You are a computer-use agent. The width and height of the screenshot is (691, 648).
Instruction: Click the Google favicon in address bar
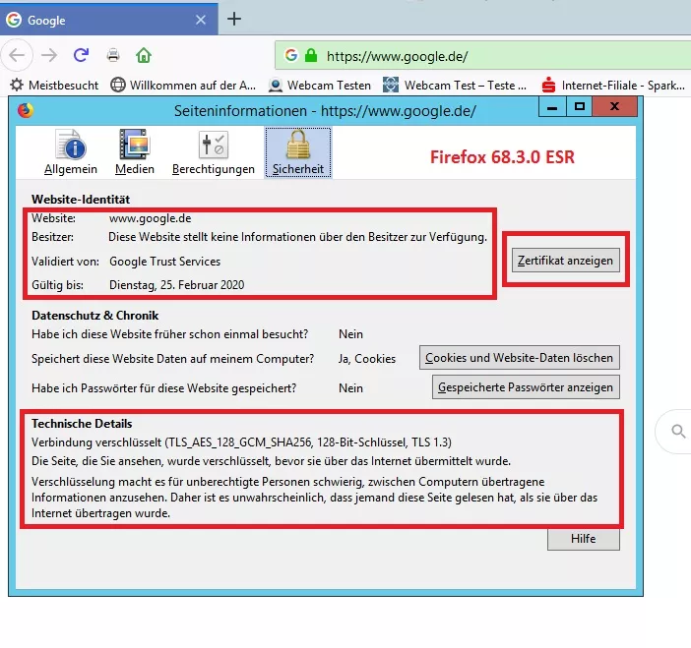point(290,55)
